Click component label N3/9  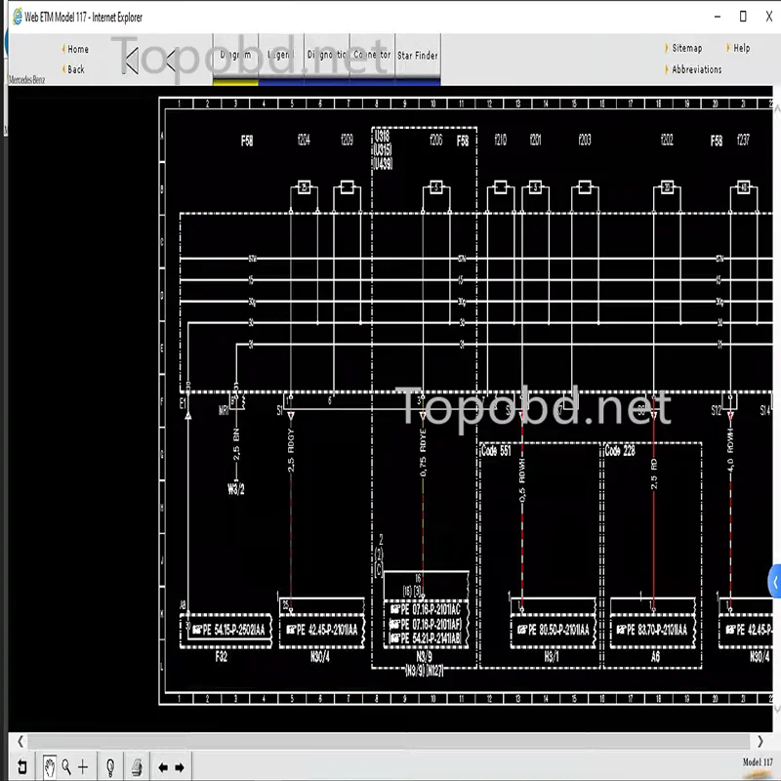(424, 656)
